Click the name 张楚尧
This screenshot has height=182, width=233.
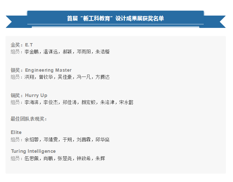click(65, 158)
